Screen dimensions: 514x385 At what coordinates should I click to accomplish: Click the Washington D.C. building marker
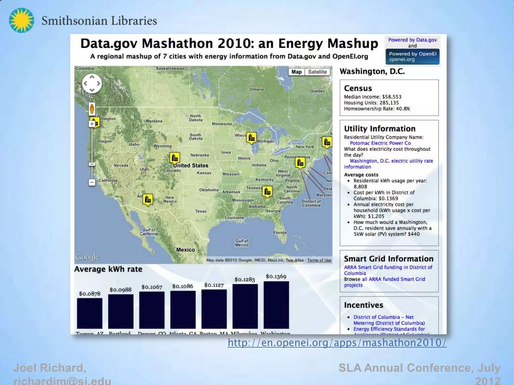300,163
